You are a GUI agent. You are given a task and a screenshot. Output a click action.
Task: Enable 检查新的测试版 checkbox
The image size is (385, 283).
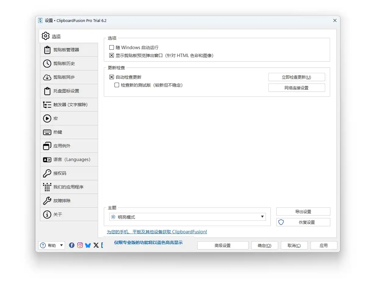coord(117,85)
